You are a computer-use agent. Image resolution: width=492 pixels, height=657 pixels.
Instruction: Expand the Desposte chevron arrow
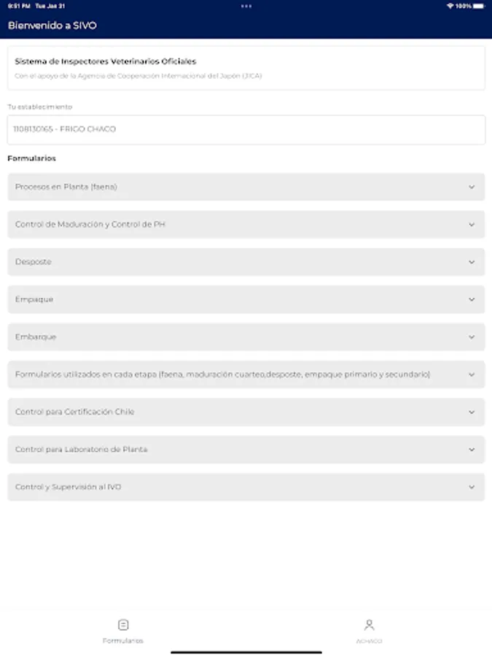click(472, 262)
